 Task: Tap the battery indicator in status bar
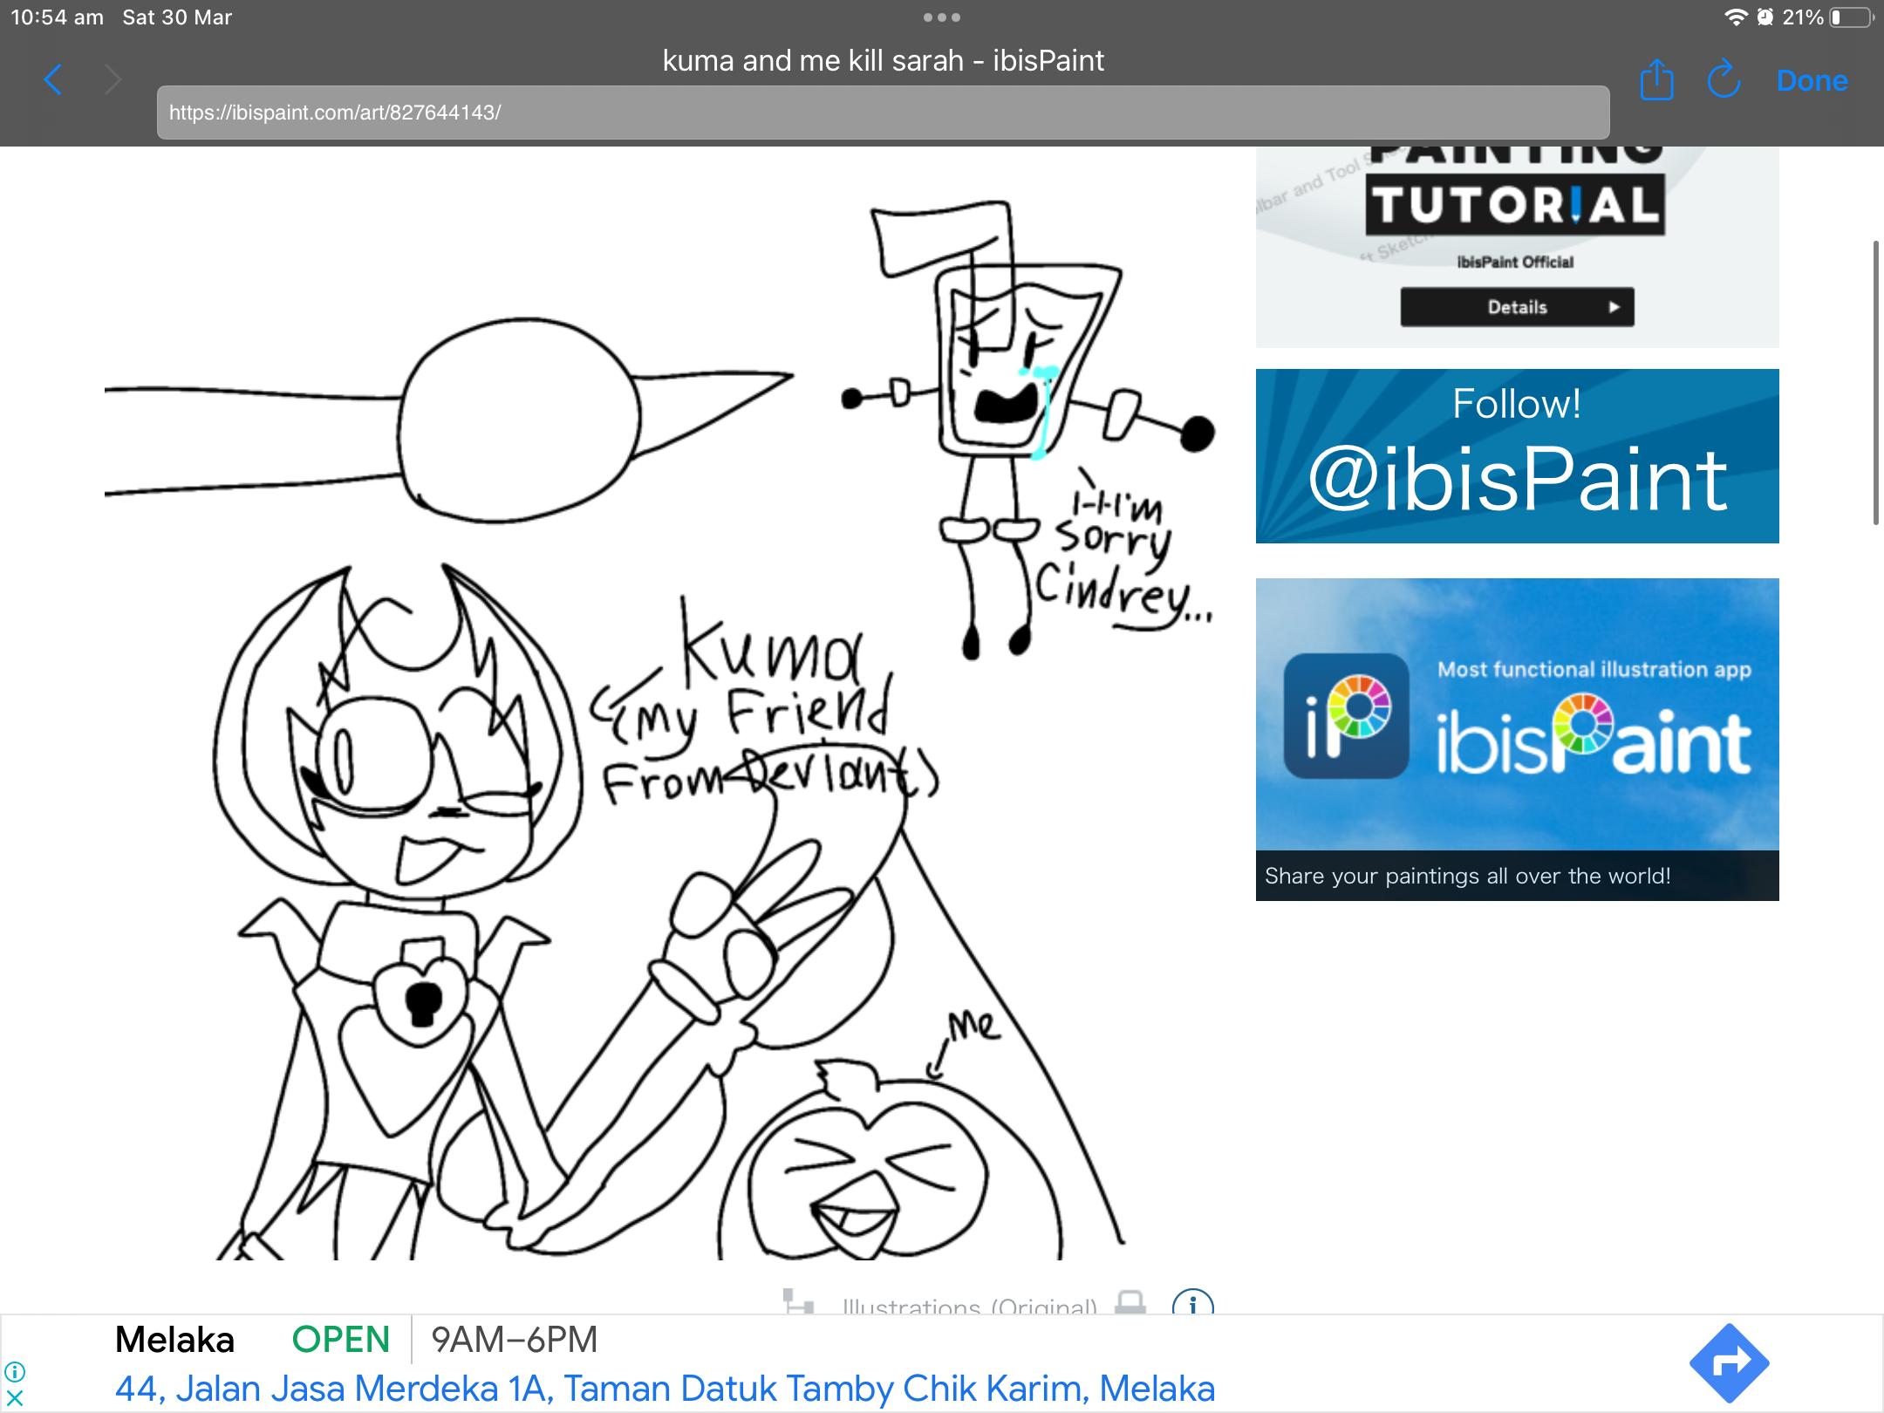[1853, 17]
